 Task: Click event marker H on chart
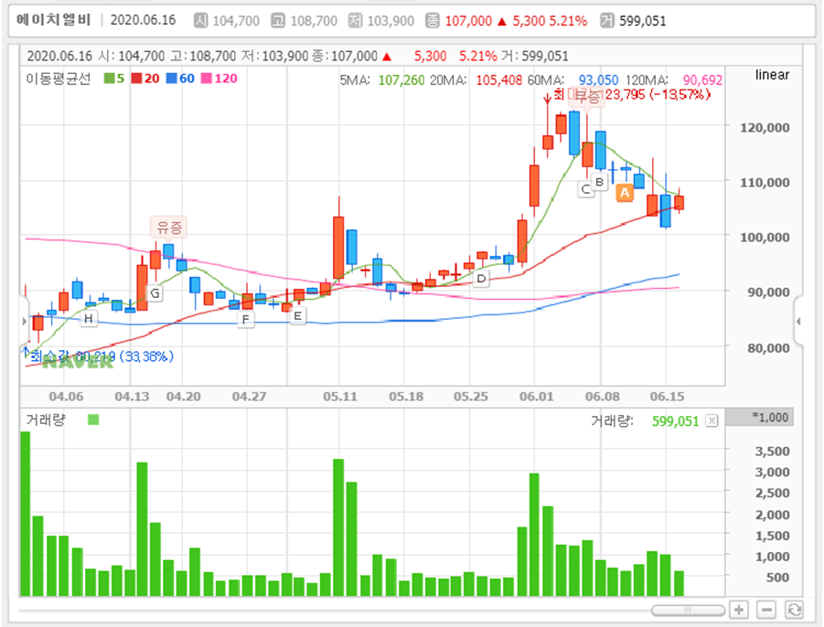coord(89,318)
